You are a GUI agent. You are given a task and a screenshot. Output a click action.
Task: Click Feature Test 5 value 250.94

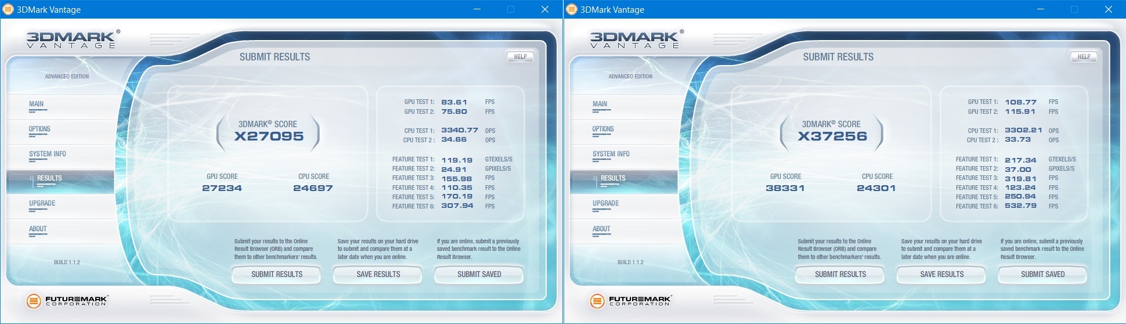pyautogui.click(x=1020, y=197)
